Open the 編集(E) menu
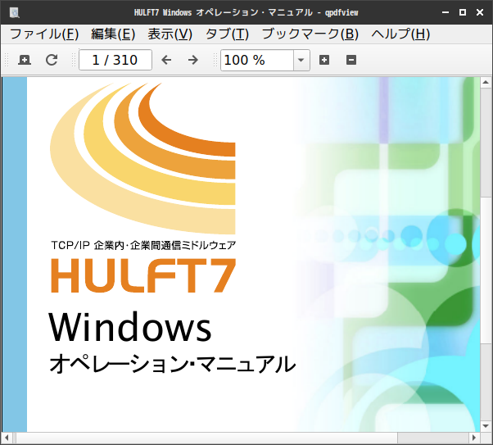The width and height of the screenshot is (493, 445). coord(113,34)
